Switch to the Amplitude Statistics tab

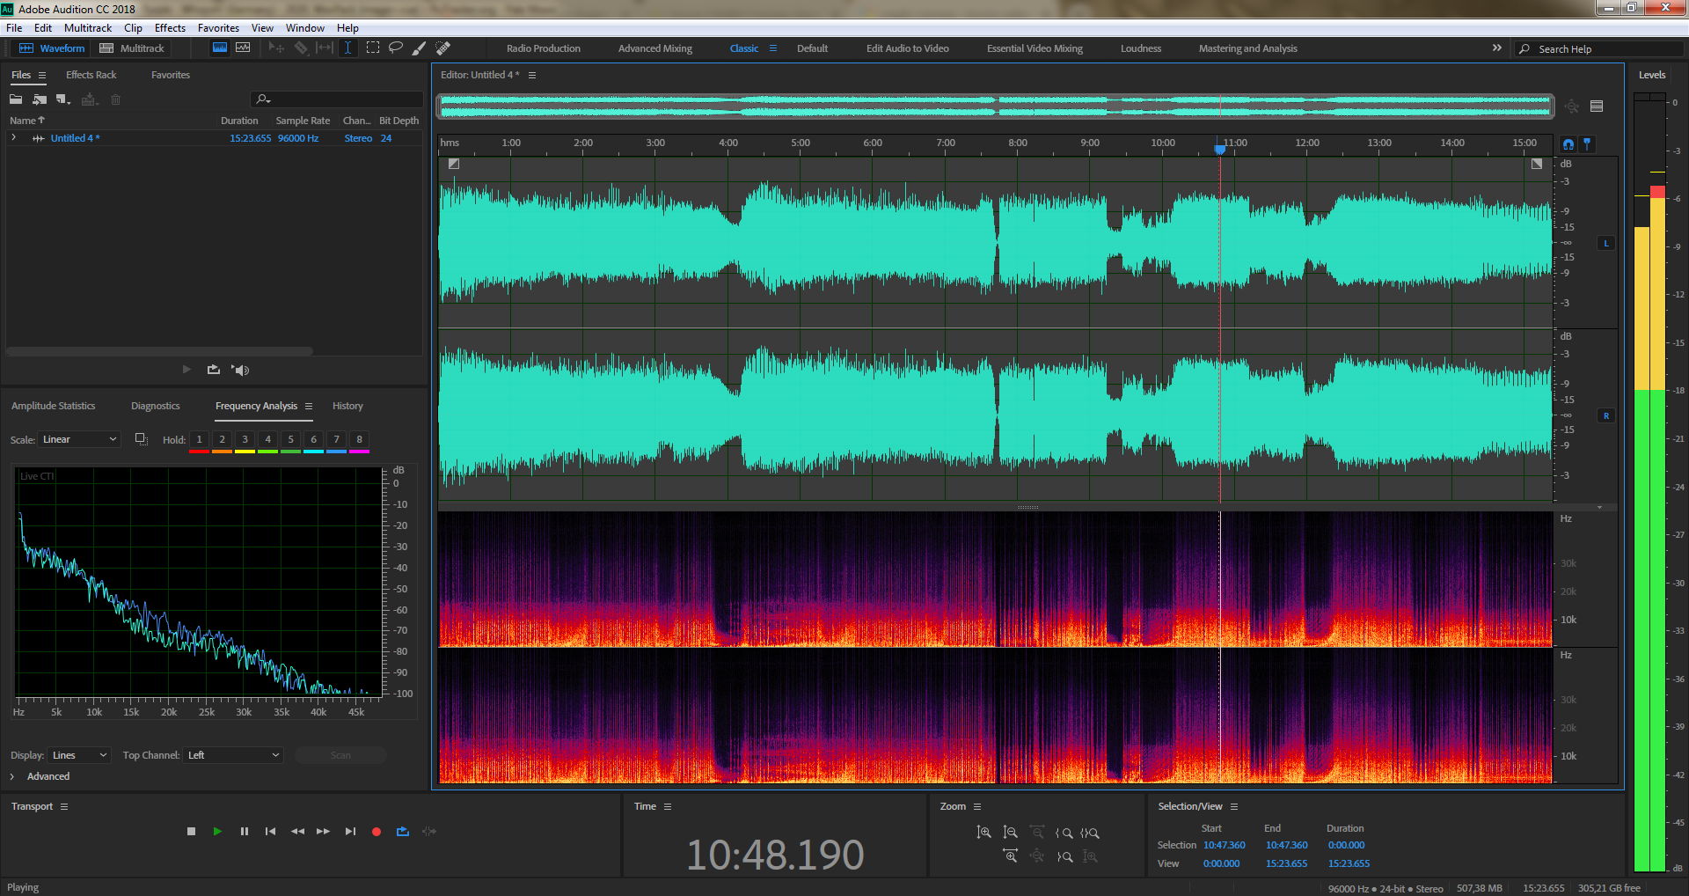tap(53, 406)
